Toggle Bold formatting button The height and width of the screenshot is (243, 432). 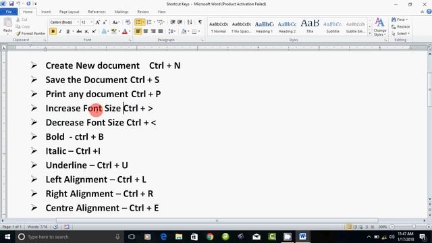53,32
